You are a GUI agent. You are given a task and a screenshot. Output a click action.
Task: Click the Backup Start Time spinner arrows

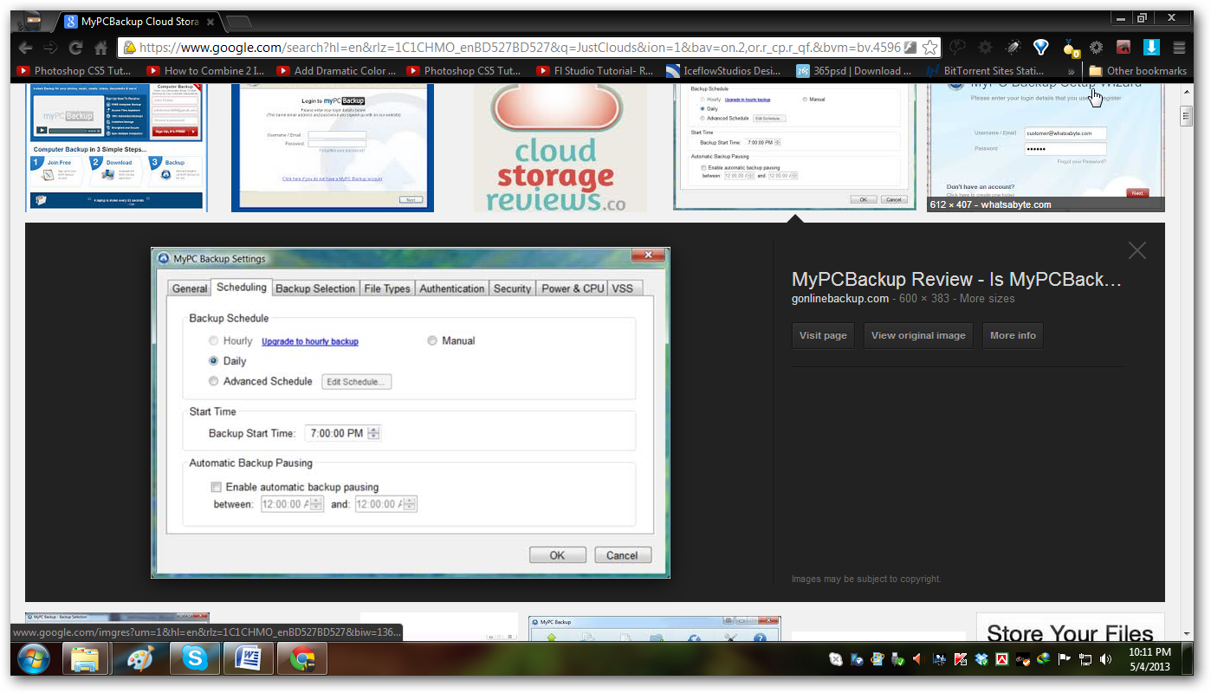point(374,433)
